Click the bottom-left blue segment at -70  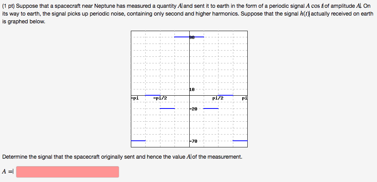(x=138, y=140)
